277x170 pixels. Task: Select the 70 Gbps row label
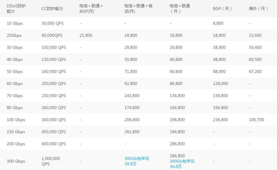[x=15, y=96]
